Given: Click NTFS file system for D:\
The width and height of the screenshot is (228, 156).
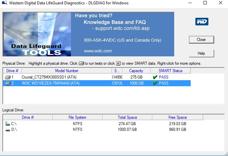Looking at the screenshot, I should pos(77,129).
